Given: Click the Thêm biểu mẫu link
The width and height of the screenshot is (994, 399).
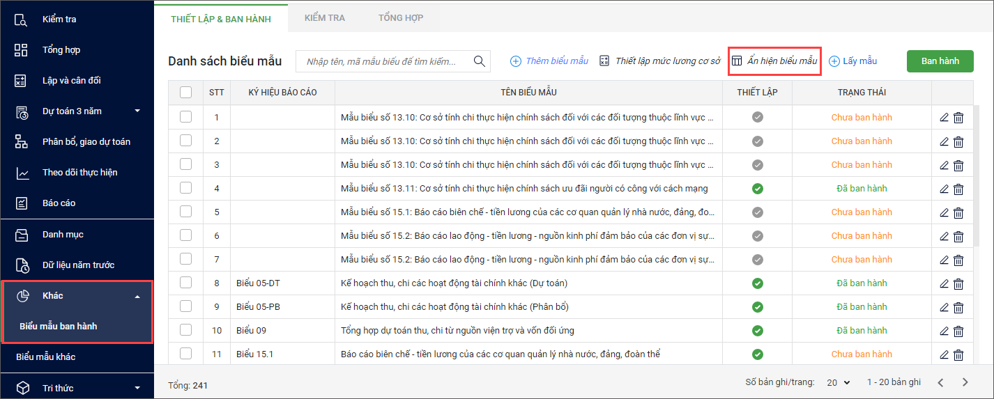Looking at the screenshot, I should coord(549,61).
